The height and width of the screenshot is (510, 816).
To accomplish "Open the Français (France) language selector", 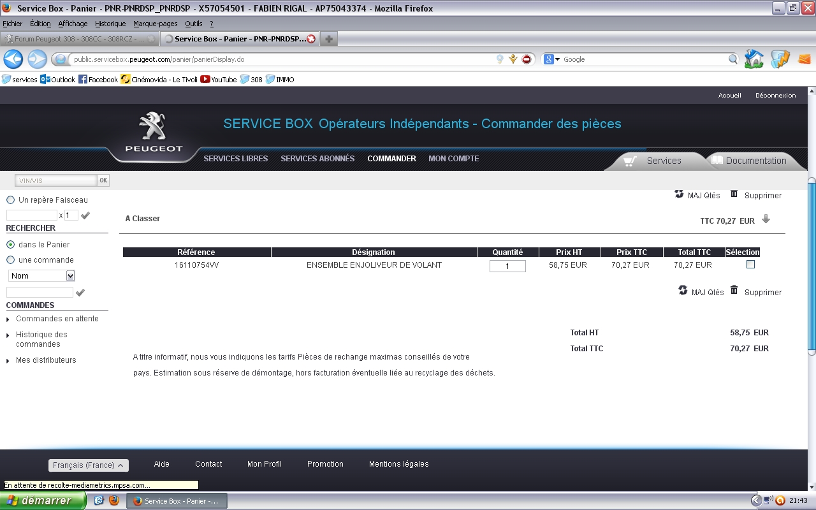I will point(89,465).
